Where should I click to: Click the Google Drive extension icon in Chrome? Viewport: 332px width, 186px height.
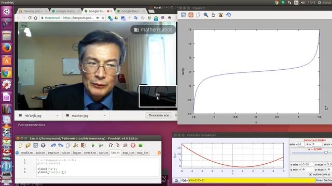pyautogui.click(x=116, y=18)
